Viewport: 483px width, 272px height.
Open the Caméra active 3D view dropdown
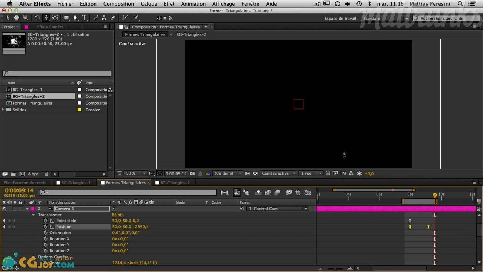[278, 173]
